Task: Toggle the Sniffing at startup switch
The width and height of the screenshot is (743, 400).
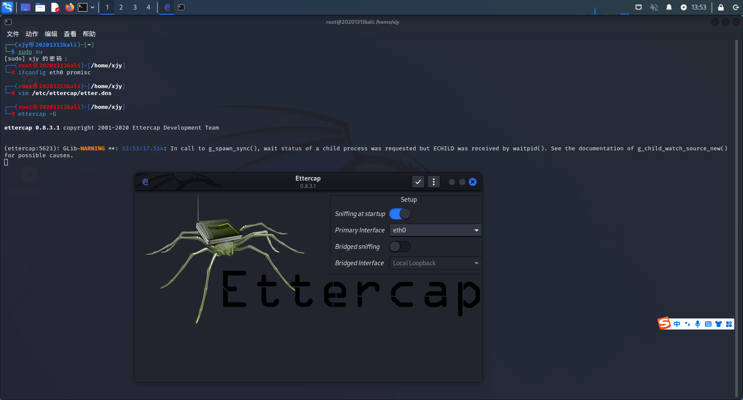Action: [x=400, y=214]
